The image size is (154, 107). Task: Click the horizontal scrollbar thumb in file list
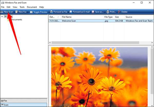pyautogui.click(x=95, y=43)
